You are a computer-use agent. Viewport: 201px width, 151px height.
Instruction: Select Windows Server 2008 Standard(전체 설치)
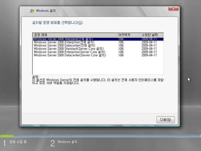click(98, 39)
